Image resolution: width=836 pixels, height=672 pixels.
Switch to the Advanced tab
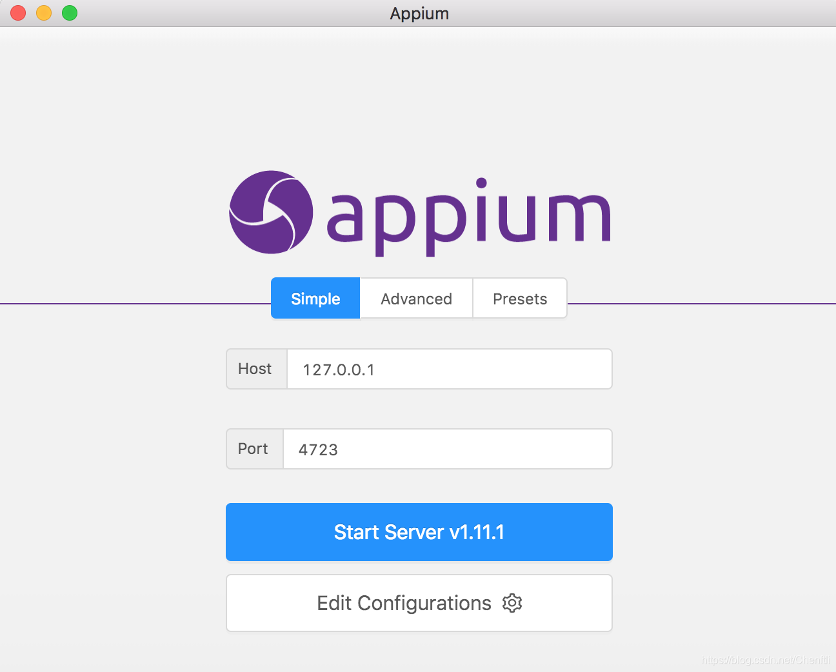(416, 299)
